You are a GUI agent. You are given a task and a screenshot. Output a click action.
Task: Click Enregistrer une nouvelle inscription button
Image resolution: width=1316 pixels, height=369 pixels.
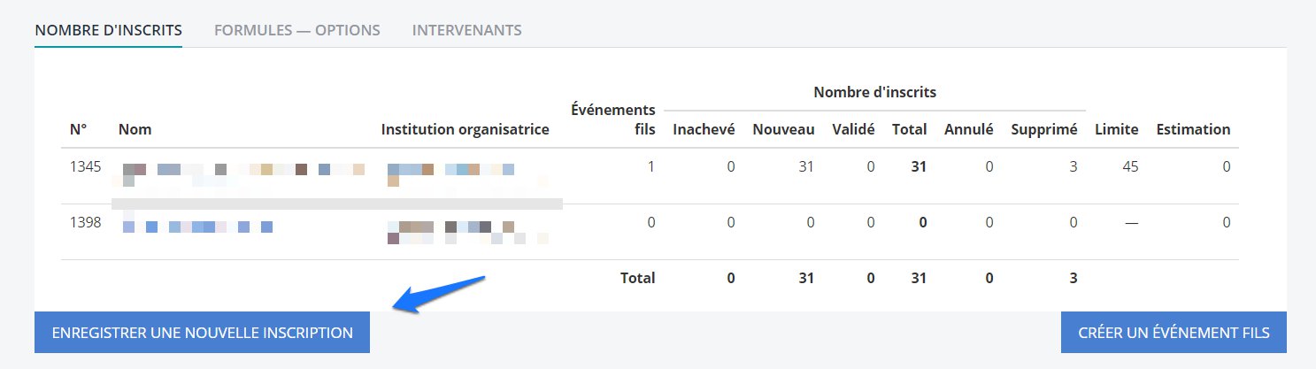(202, 333)
